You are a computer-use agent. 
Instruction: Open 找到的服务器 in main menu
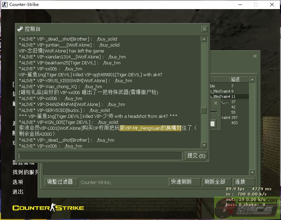(x=25, y=172)
